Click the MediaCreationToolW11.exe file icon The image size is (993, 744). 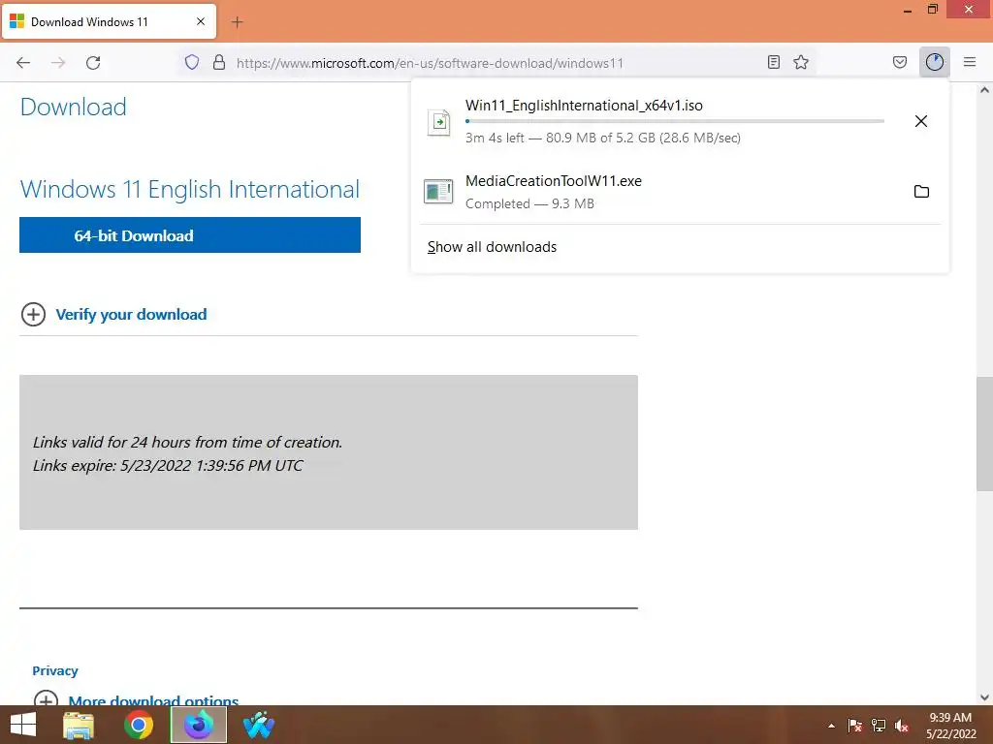pos(438,192)
